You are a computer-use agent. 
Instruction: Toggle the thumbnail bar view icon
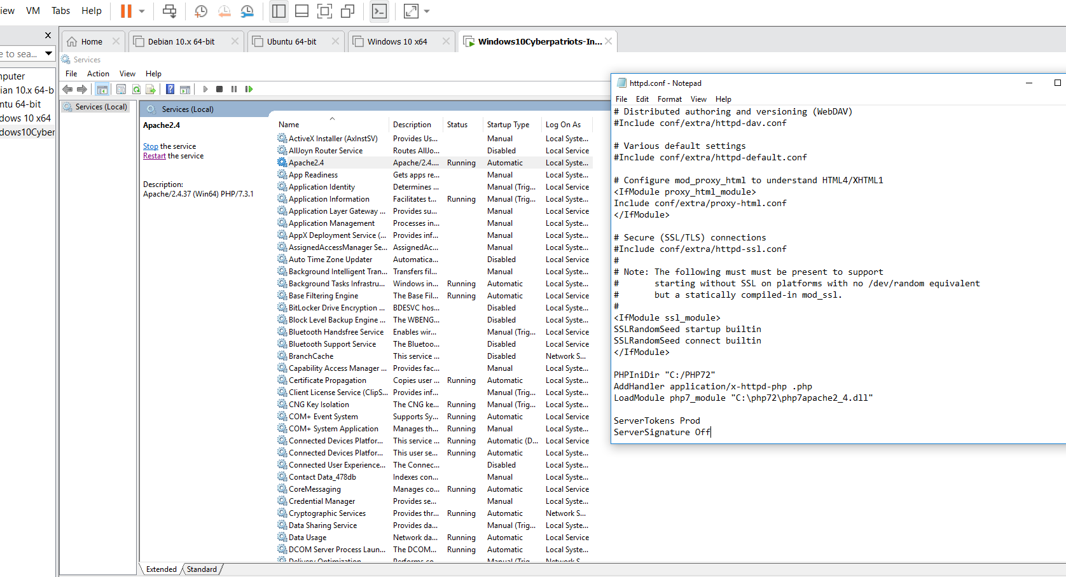[302, 11]
